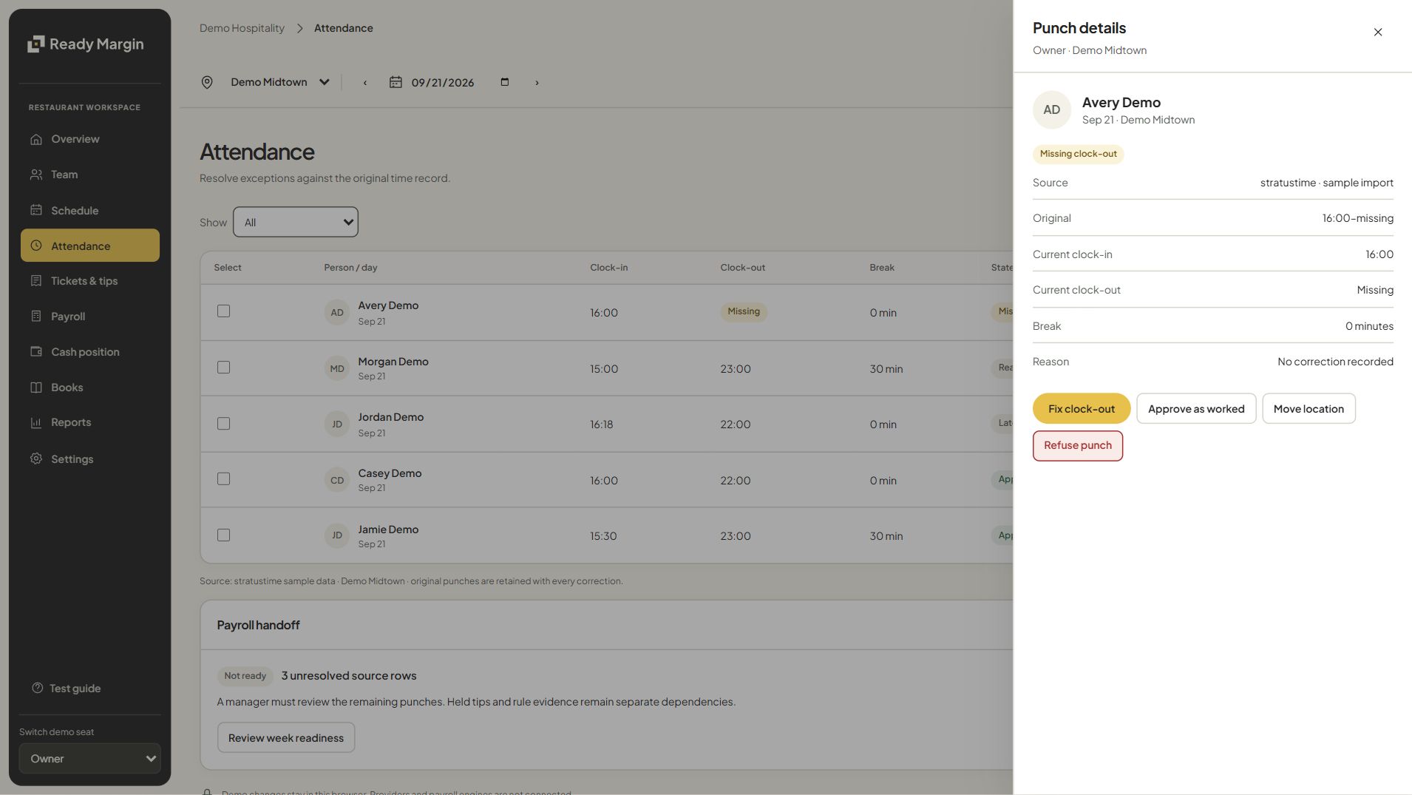Select Jordan Demo row checkbox
The height and width of the screenshot is (795, 1412).
223,424
